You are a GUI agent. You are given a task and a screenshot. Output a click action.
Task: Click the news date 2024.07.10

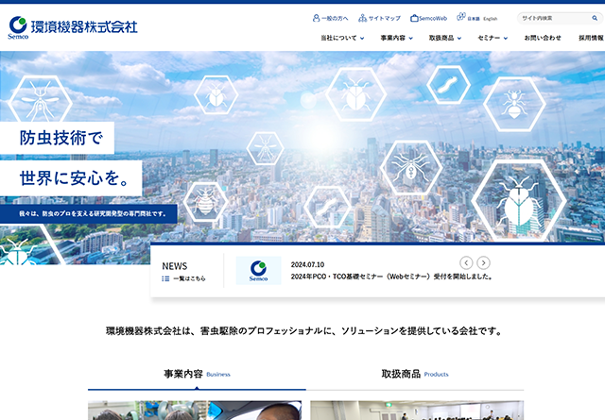click(307, 264)
